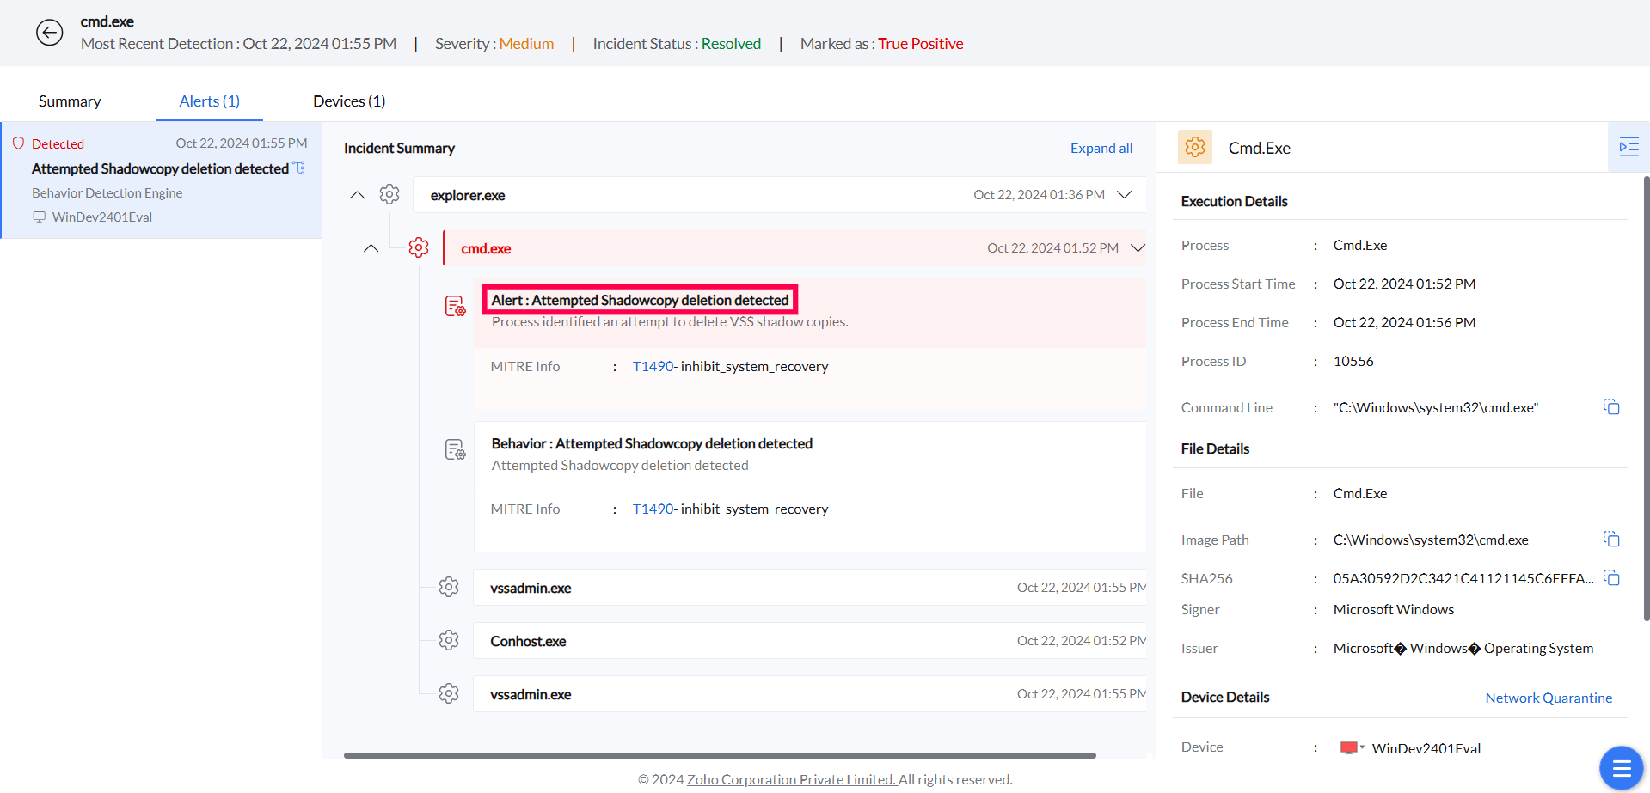Open the gear icon next to explorer.exe node
Image resolution: width=1650 pixels, height=793 pixels.
click(x=389, y=194)
